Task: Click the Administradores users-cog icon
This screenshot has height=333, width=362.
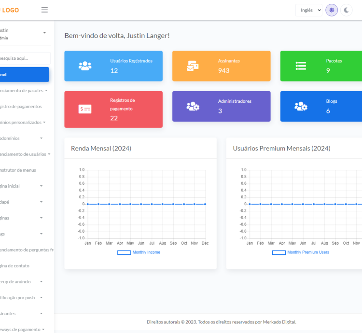Action: (193, 106)
